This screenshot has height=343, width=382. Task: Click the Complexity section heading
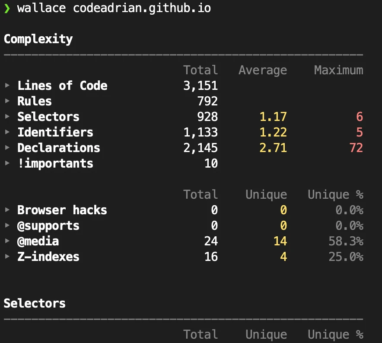click(38, 39)
